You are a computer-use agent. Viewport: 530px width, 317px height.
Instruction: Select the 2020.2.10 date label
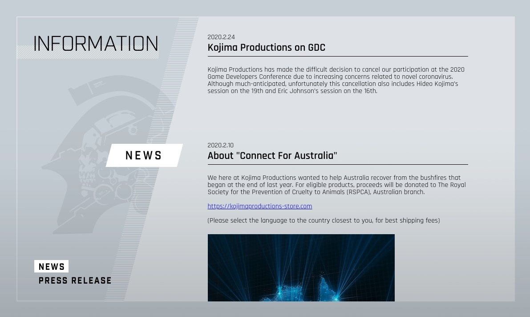[220, 146]
